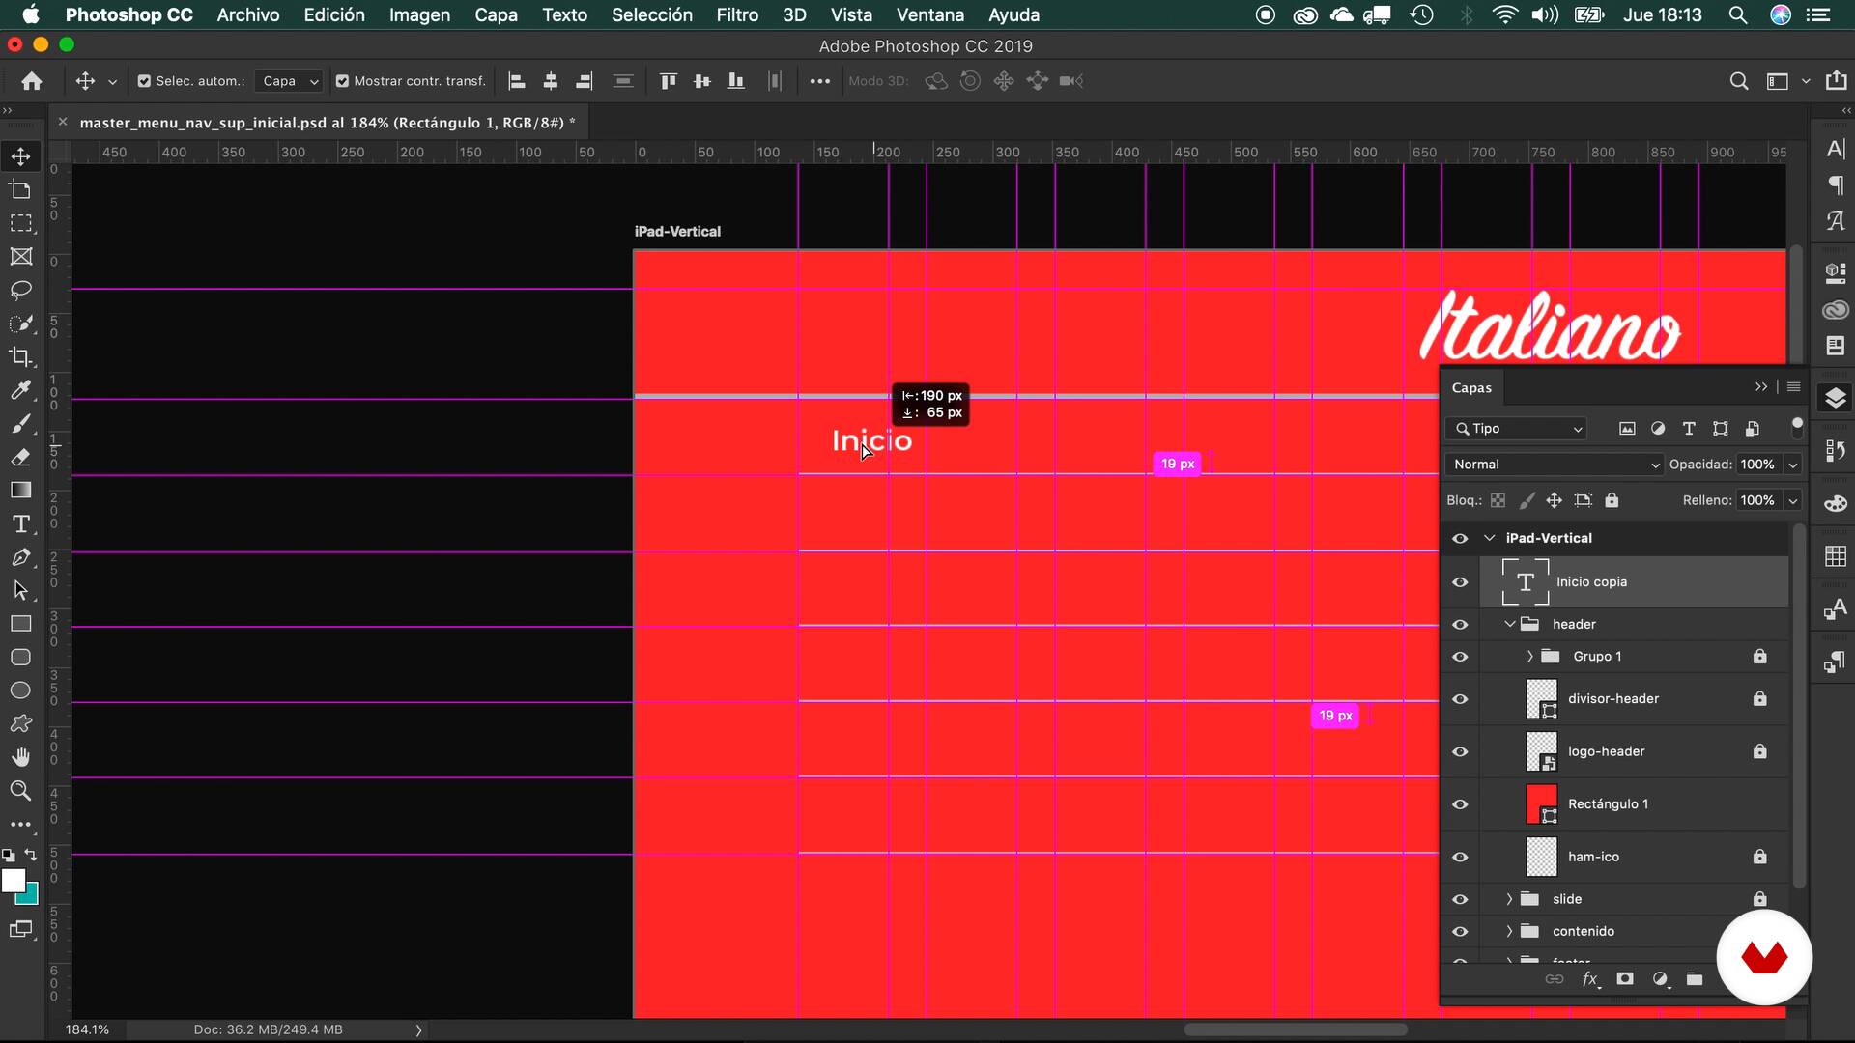Toggle Mostrar contr. transf. checkbox
1855x1043 pixels.
click(342, 81)
